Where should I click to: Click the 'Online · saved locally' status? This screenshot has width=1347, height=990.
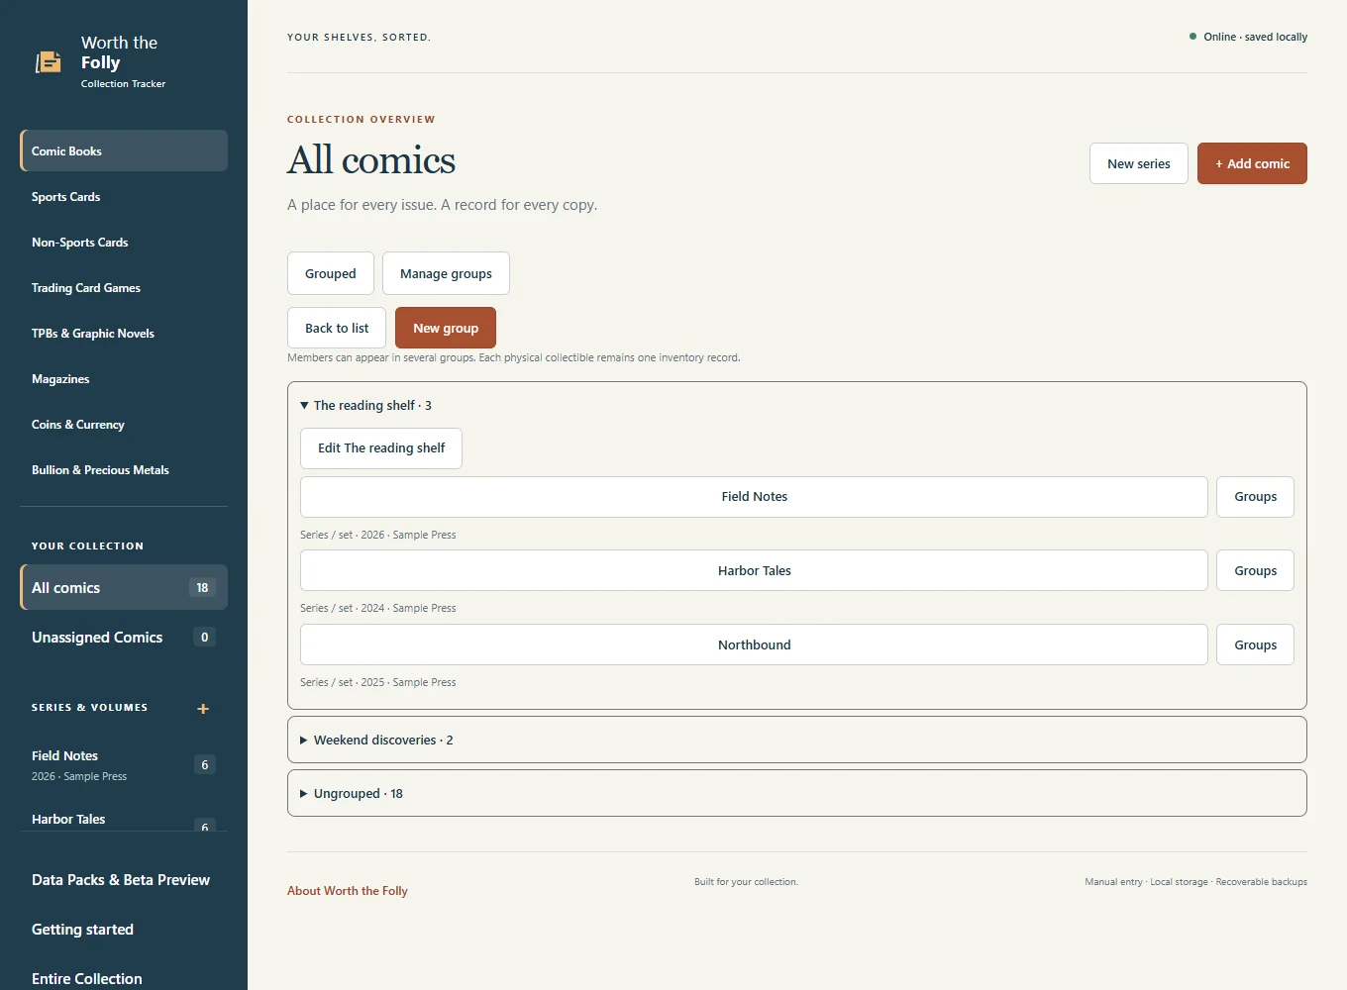click(1248, 37)
